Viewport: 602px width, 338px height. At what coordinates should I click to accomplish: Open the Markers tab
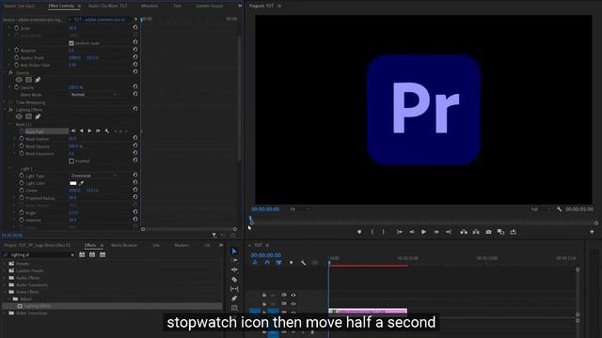182,245
